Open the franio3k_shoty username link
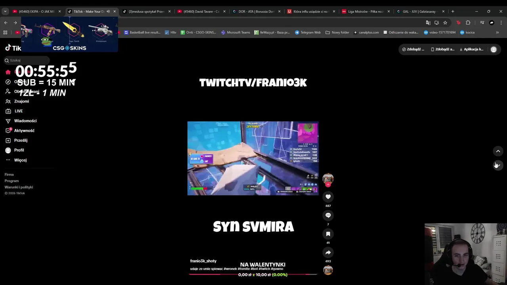This screenshot has height=285, width=507. pos(203,261)
